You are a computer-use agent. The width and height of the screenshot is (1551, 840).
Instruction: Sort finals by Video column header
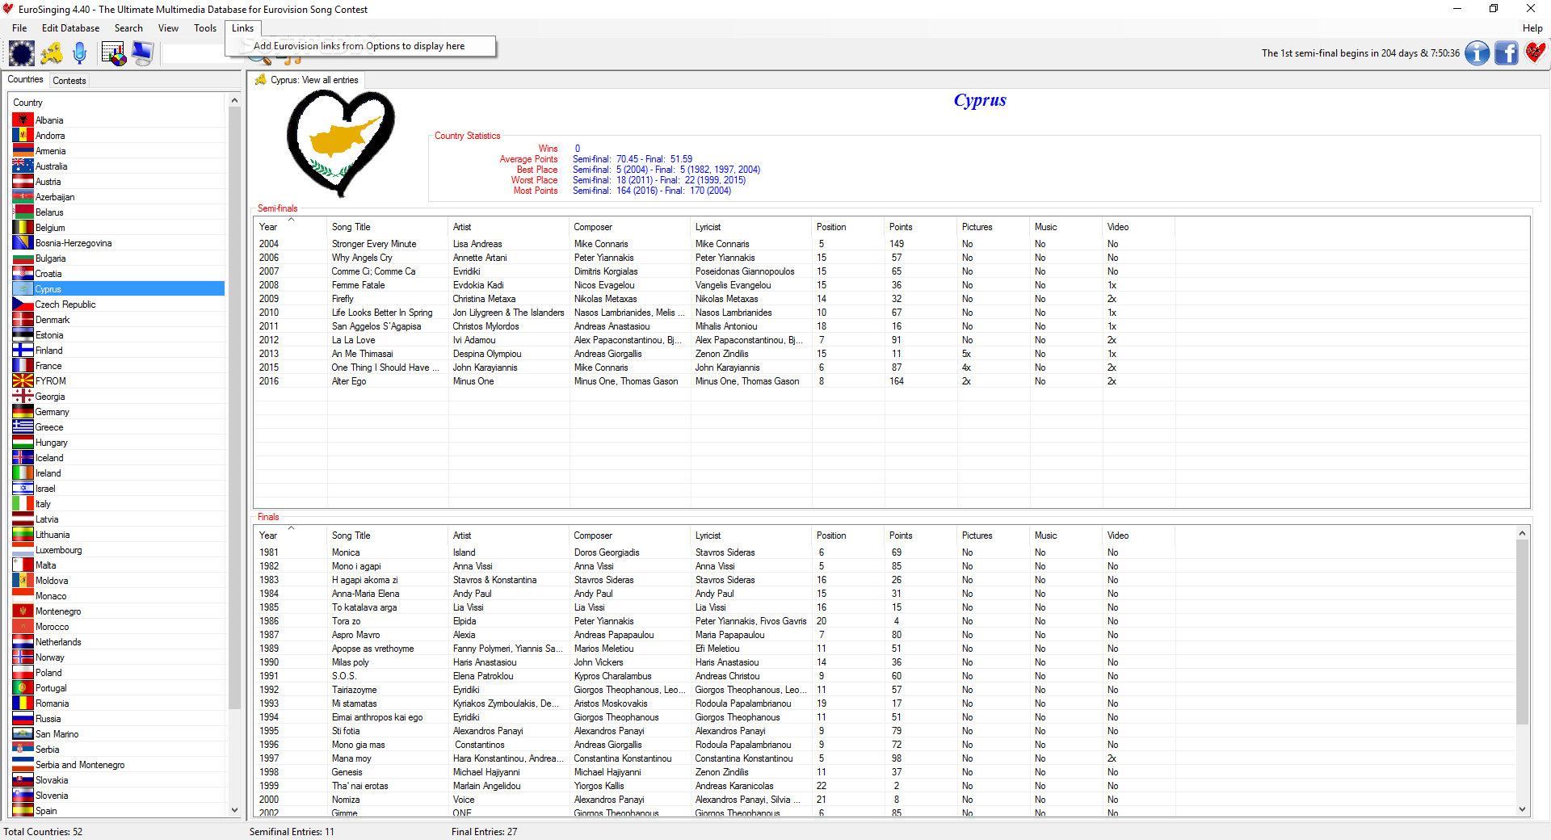pyautogui.click(x=1138, y=535)
